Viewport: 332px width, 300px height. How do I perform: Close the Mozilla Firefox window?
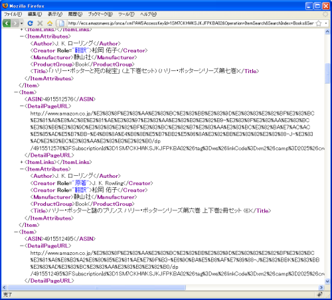tap(325, 6)
